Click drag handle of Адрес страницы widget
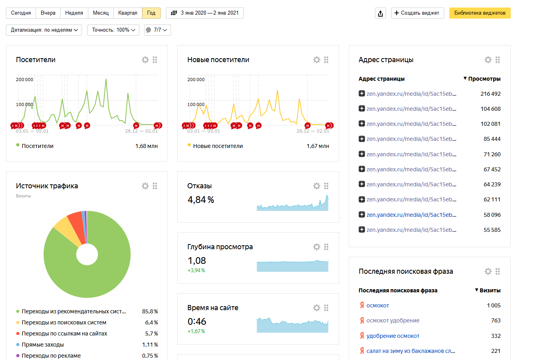559x360 pixels. point(498,60)
